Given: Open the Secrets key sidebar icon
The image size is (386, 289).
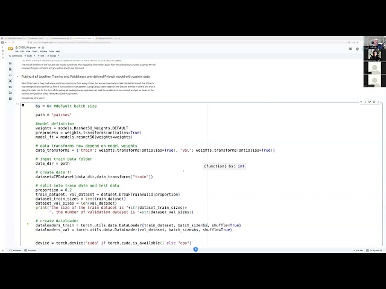Looking at the screenshot, I should pos(10,87).
